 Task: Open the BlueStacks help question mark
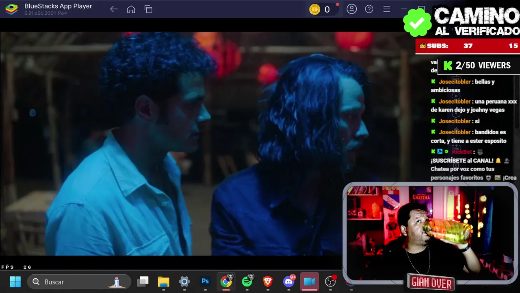[369, 9]
